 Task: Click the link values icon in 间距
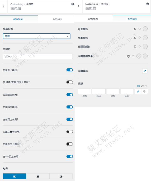tap(138, 92)
